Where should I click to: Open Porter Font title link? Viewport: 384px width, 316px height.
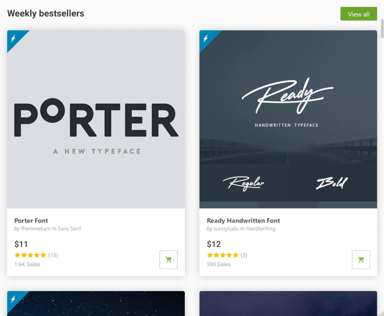tap(31, 220)
